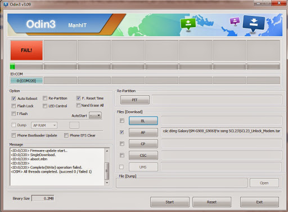The image size is (288, 212).
Task: Enable the Phone Bootloader Update checkbox
Action: (13, 135)
